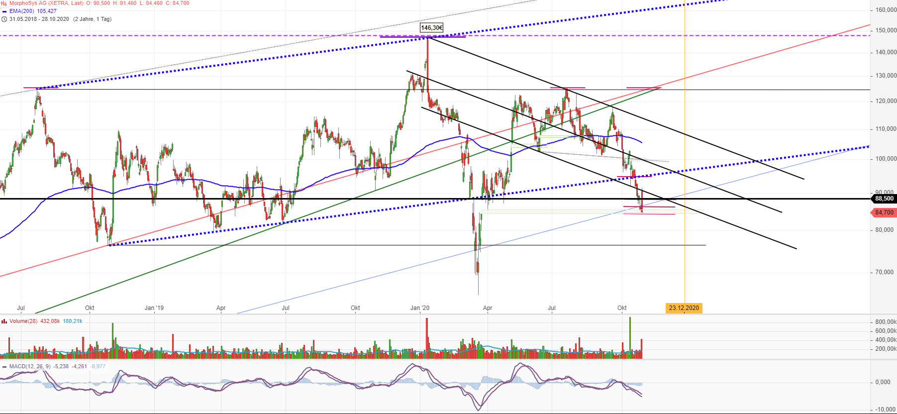Select the Volume(28) indicator label
Screen dimensions: 897x414
coord(23,321)
